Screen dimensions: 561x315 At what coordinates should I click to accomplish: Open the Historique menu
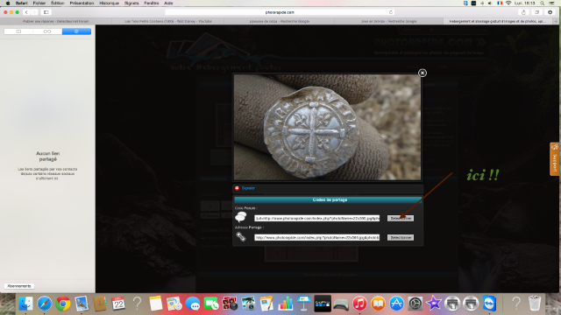[x=109, y=3]
